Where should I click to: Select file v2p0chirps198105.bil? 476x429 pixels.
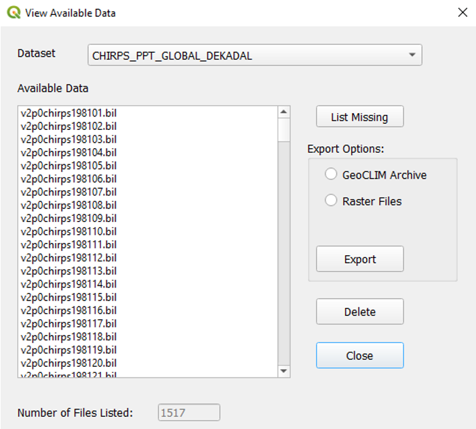point(69,166)
